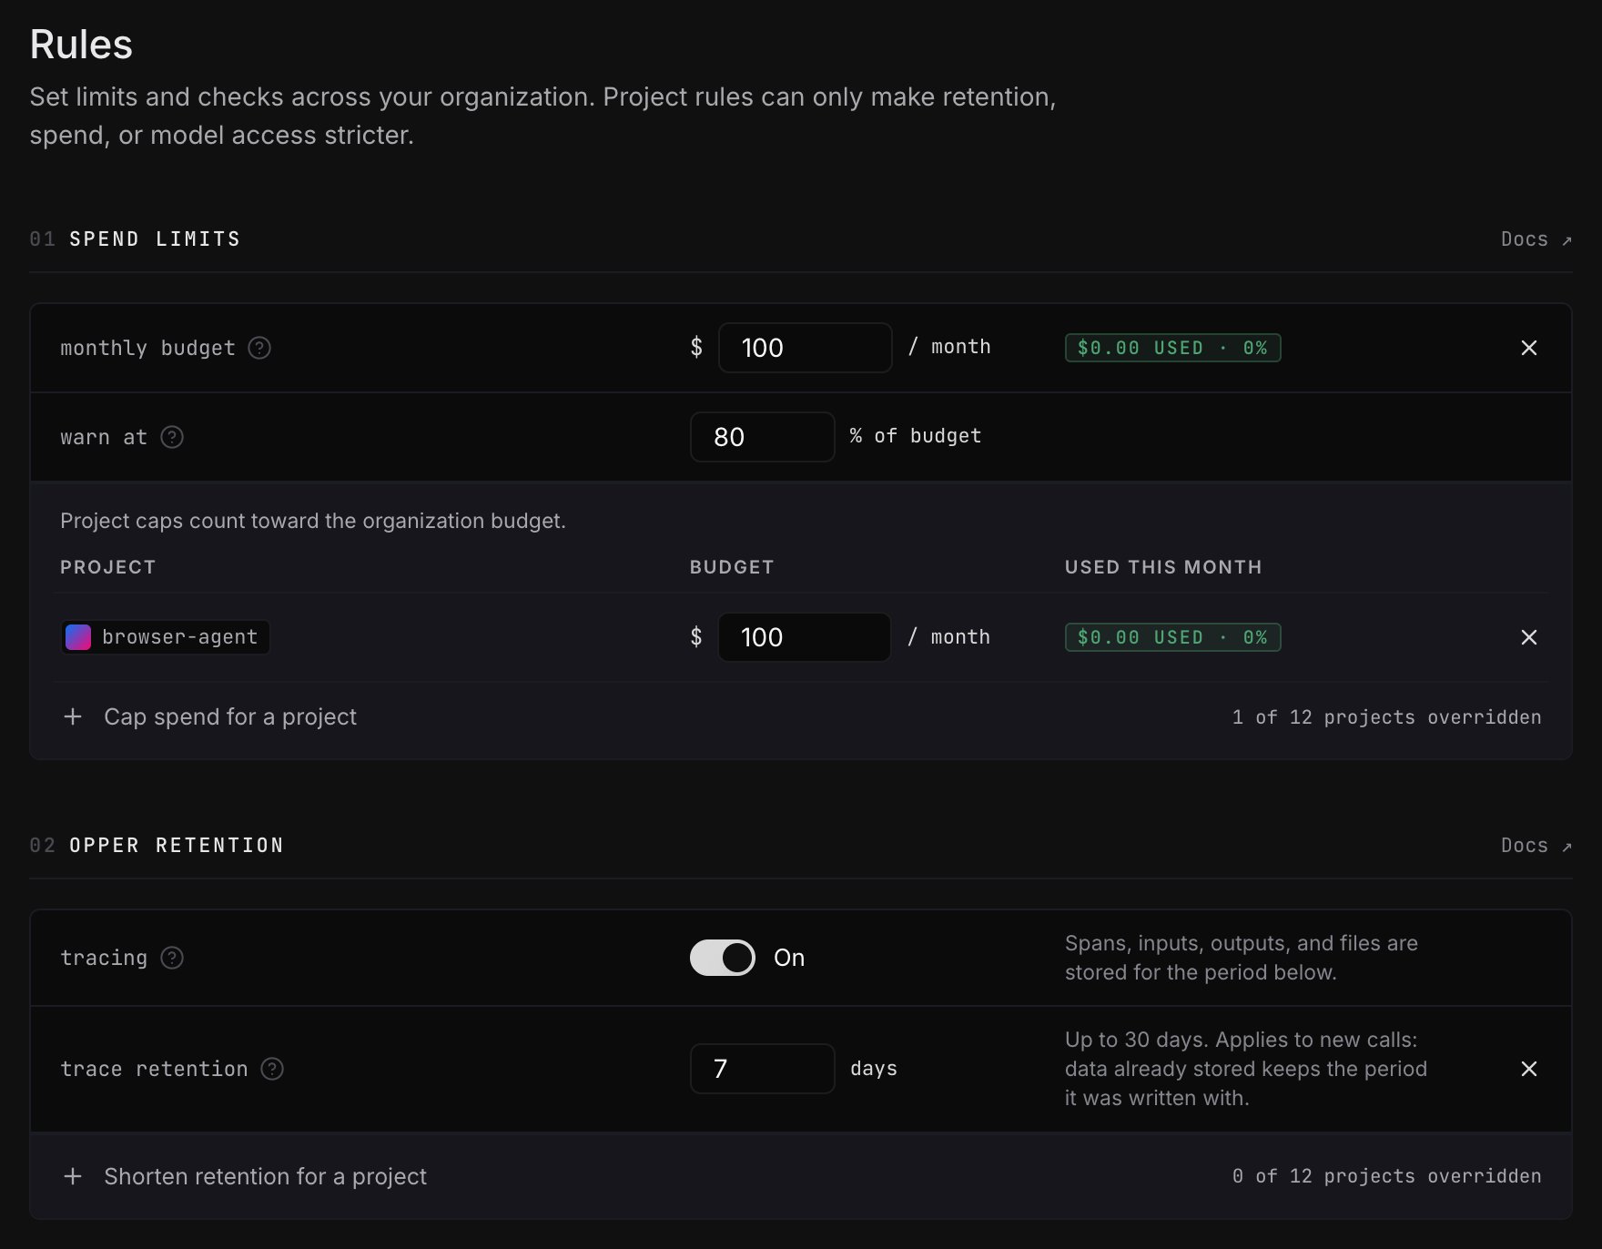Click '0 of 12 projects overridden' text

(x=1386, y=1176)
